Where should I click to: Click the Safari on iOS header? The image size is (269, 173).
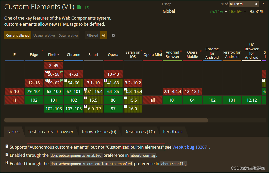click(133, 54)
